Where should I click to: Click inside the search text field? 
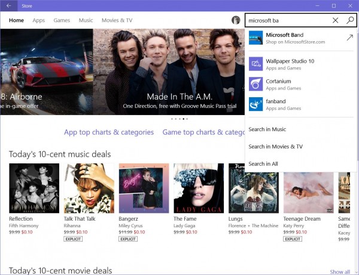click(286, 20)
